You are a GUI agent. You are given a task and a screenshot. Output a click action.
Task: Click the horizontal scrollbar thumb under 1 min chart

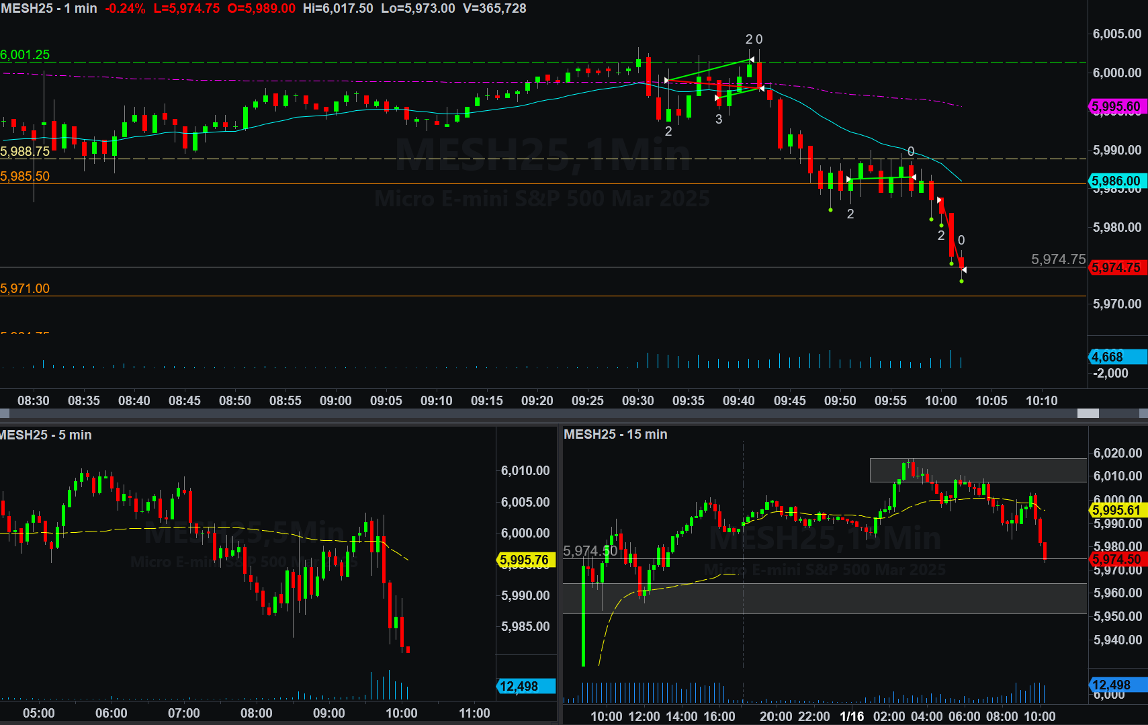1088,413
